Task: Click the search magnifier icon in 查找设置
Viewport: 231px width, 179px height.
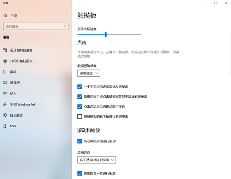Action: pyautogui.click(x=65, y=26)
